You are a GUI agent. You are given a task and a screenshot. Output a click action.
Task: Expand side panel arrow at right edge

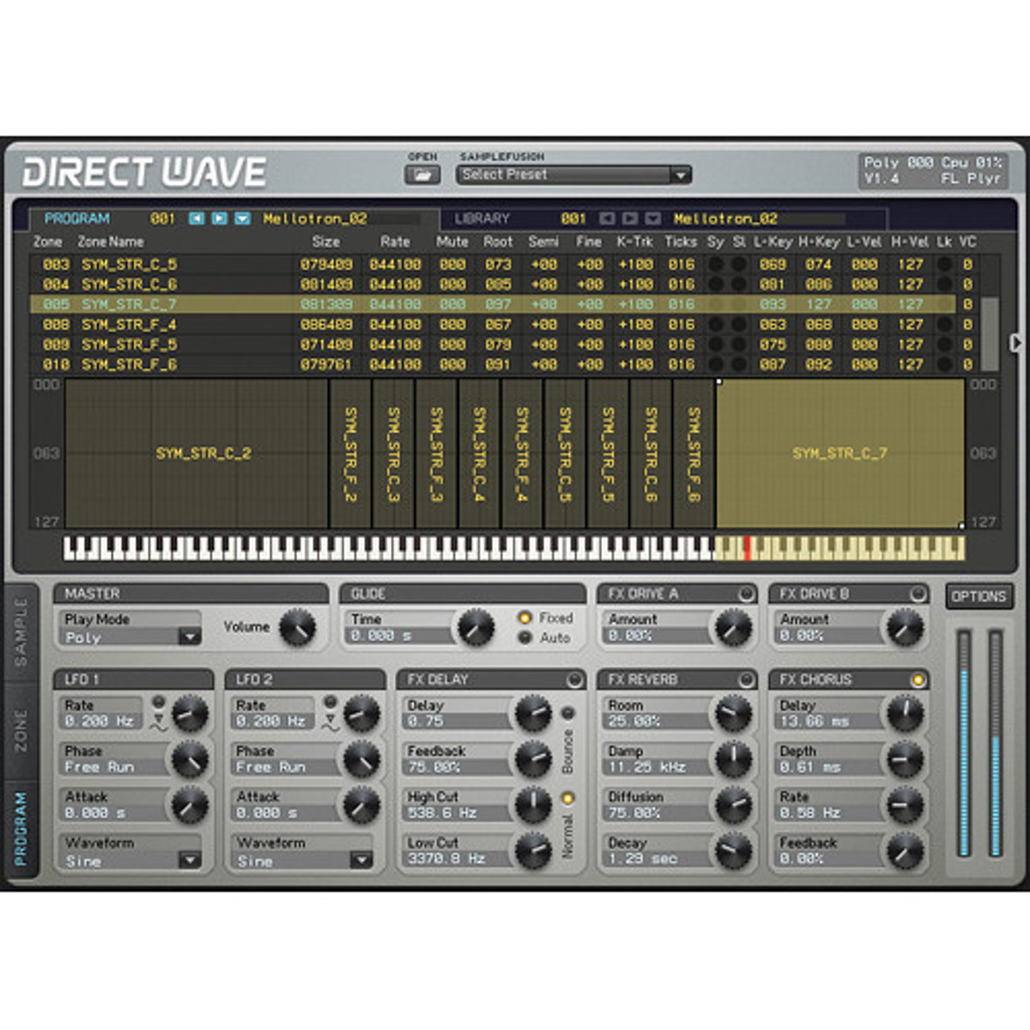pos(1016,342)
